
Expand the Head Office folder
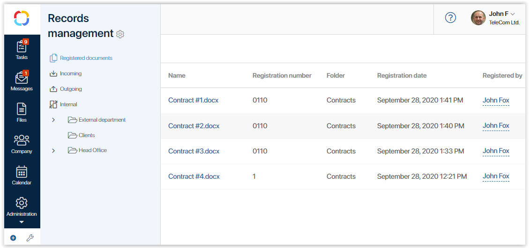click(53, 151)
